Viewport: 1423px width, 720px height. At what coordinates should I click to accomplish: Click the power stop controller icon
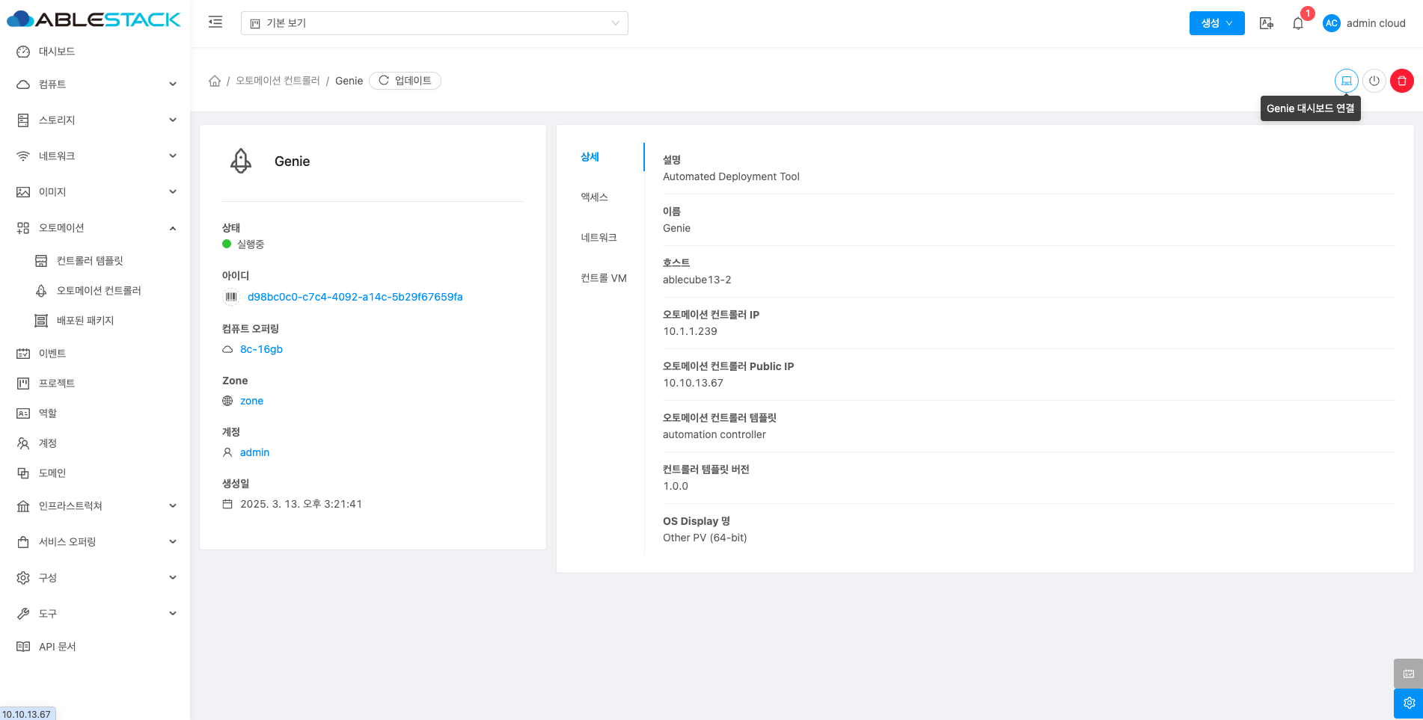click(x=1374, y=81)
